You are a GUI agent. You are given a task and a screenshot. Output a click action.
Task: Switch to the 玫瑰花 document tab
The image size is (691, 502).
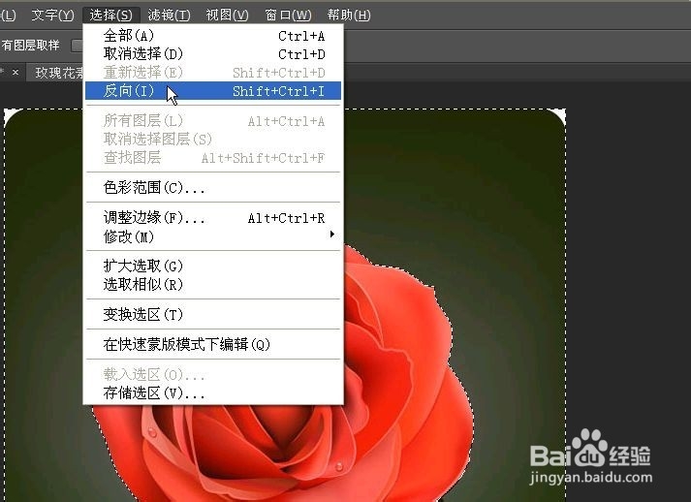pos(56,73)
